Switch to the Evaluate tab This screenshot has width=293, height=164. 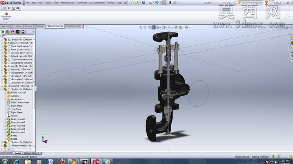(x=39, y=26)
